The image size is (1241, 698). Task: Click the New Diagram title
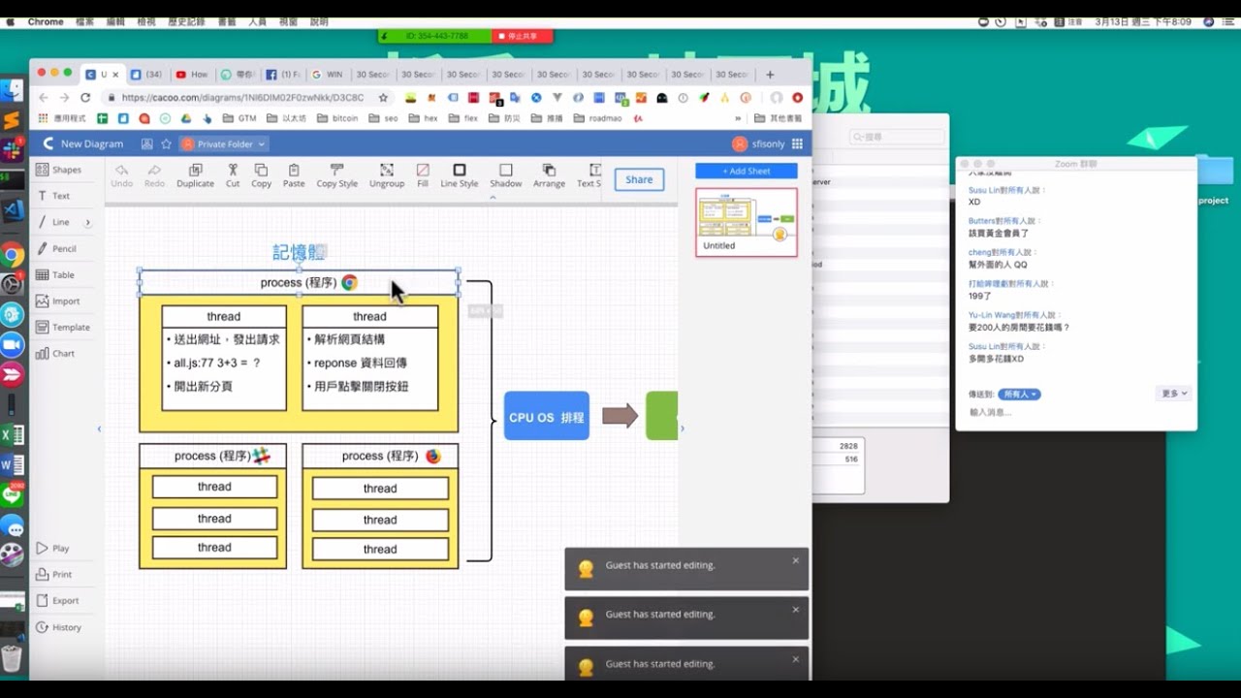(x=92, y=143)
